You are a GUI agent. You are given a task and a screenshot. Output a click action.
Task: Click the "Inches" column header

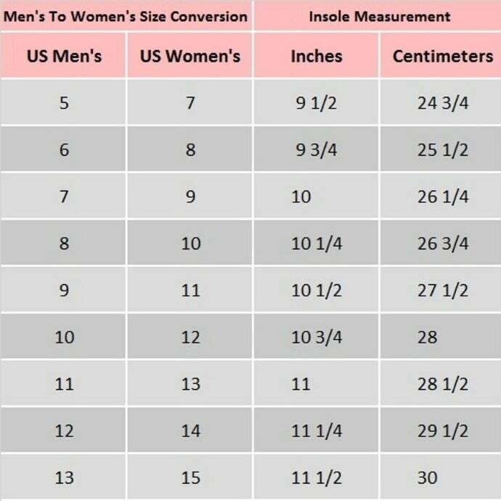317,56
